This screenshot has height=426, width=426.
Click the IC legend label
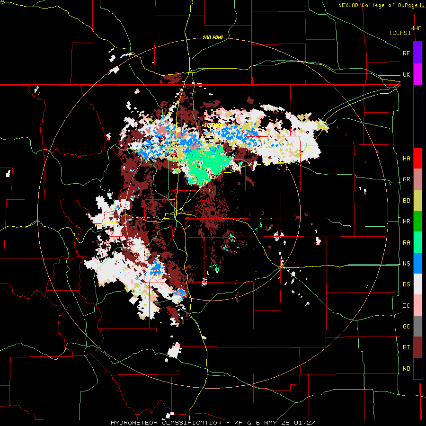coord(406,306)
